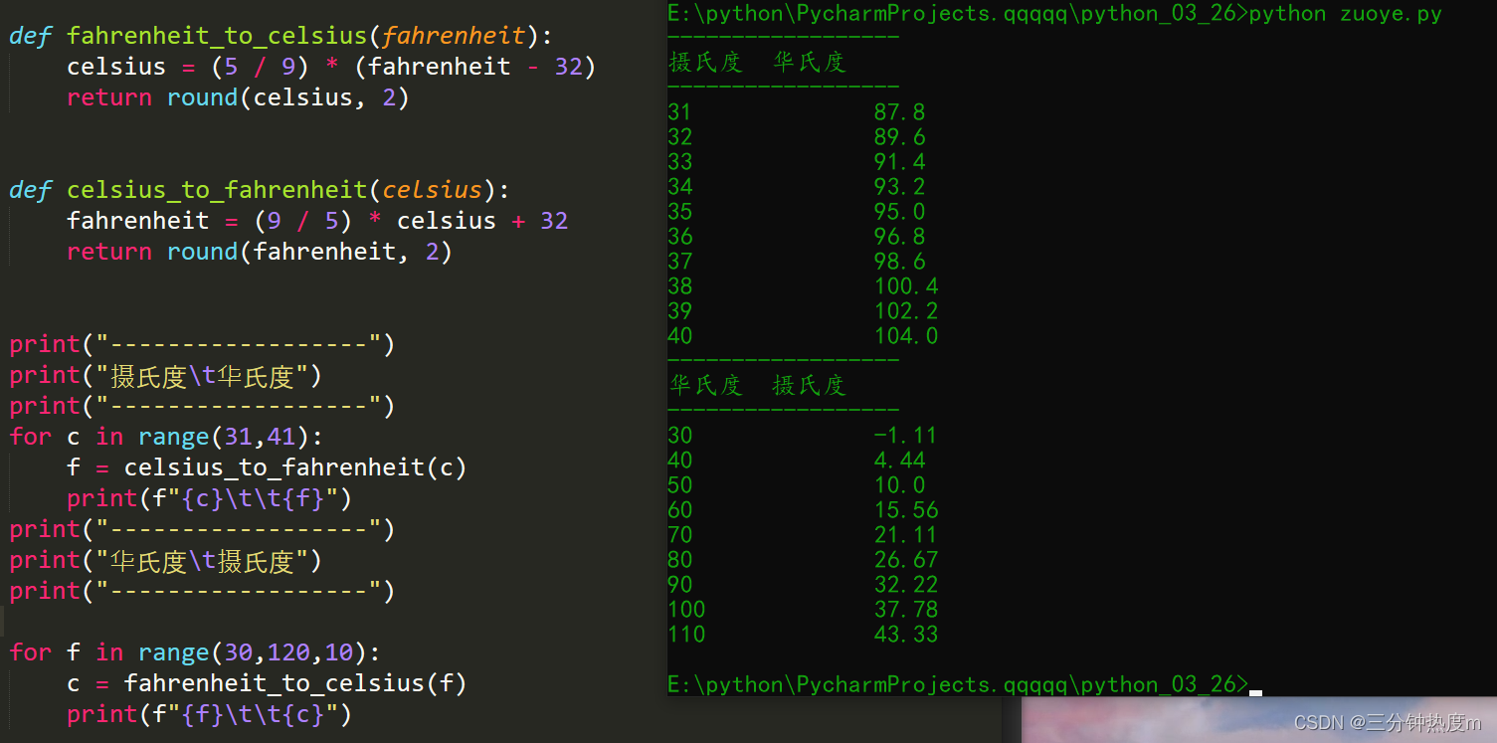This screenshot has height=743, width=1497.
Task: Click the line fahrenheit = (9 / 5) * celsius + 32
Action: 317,222
